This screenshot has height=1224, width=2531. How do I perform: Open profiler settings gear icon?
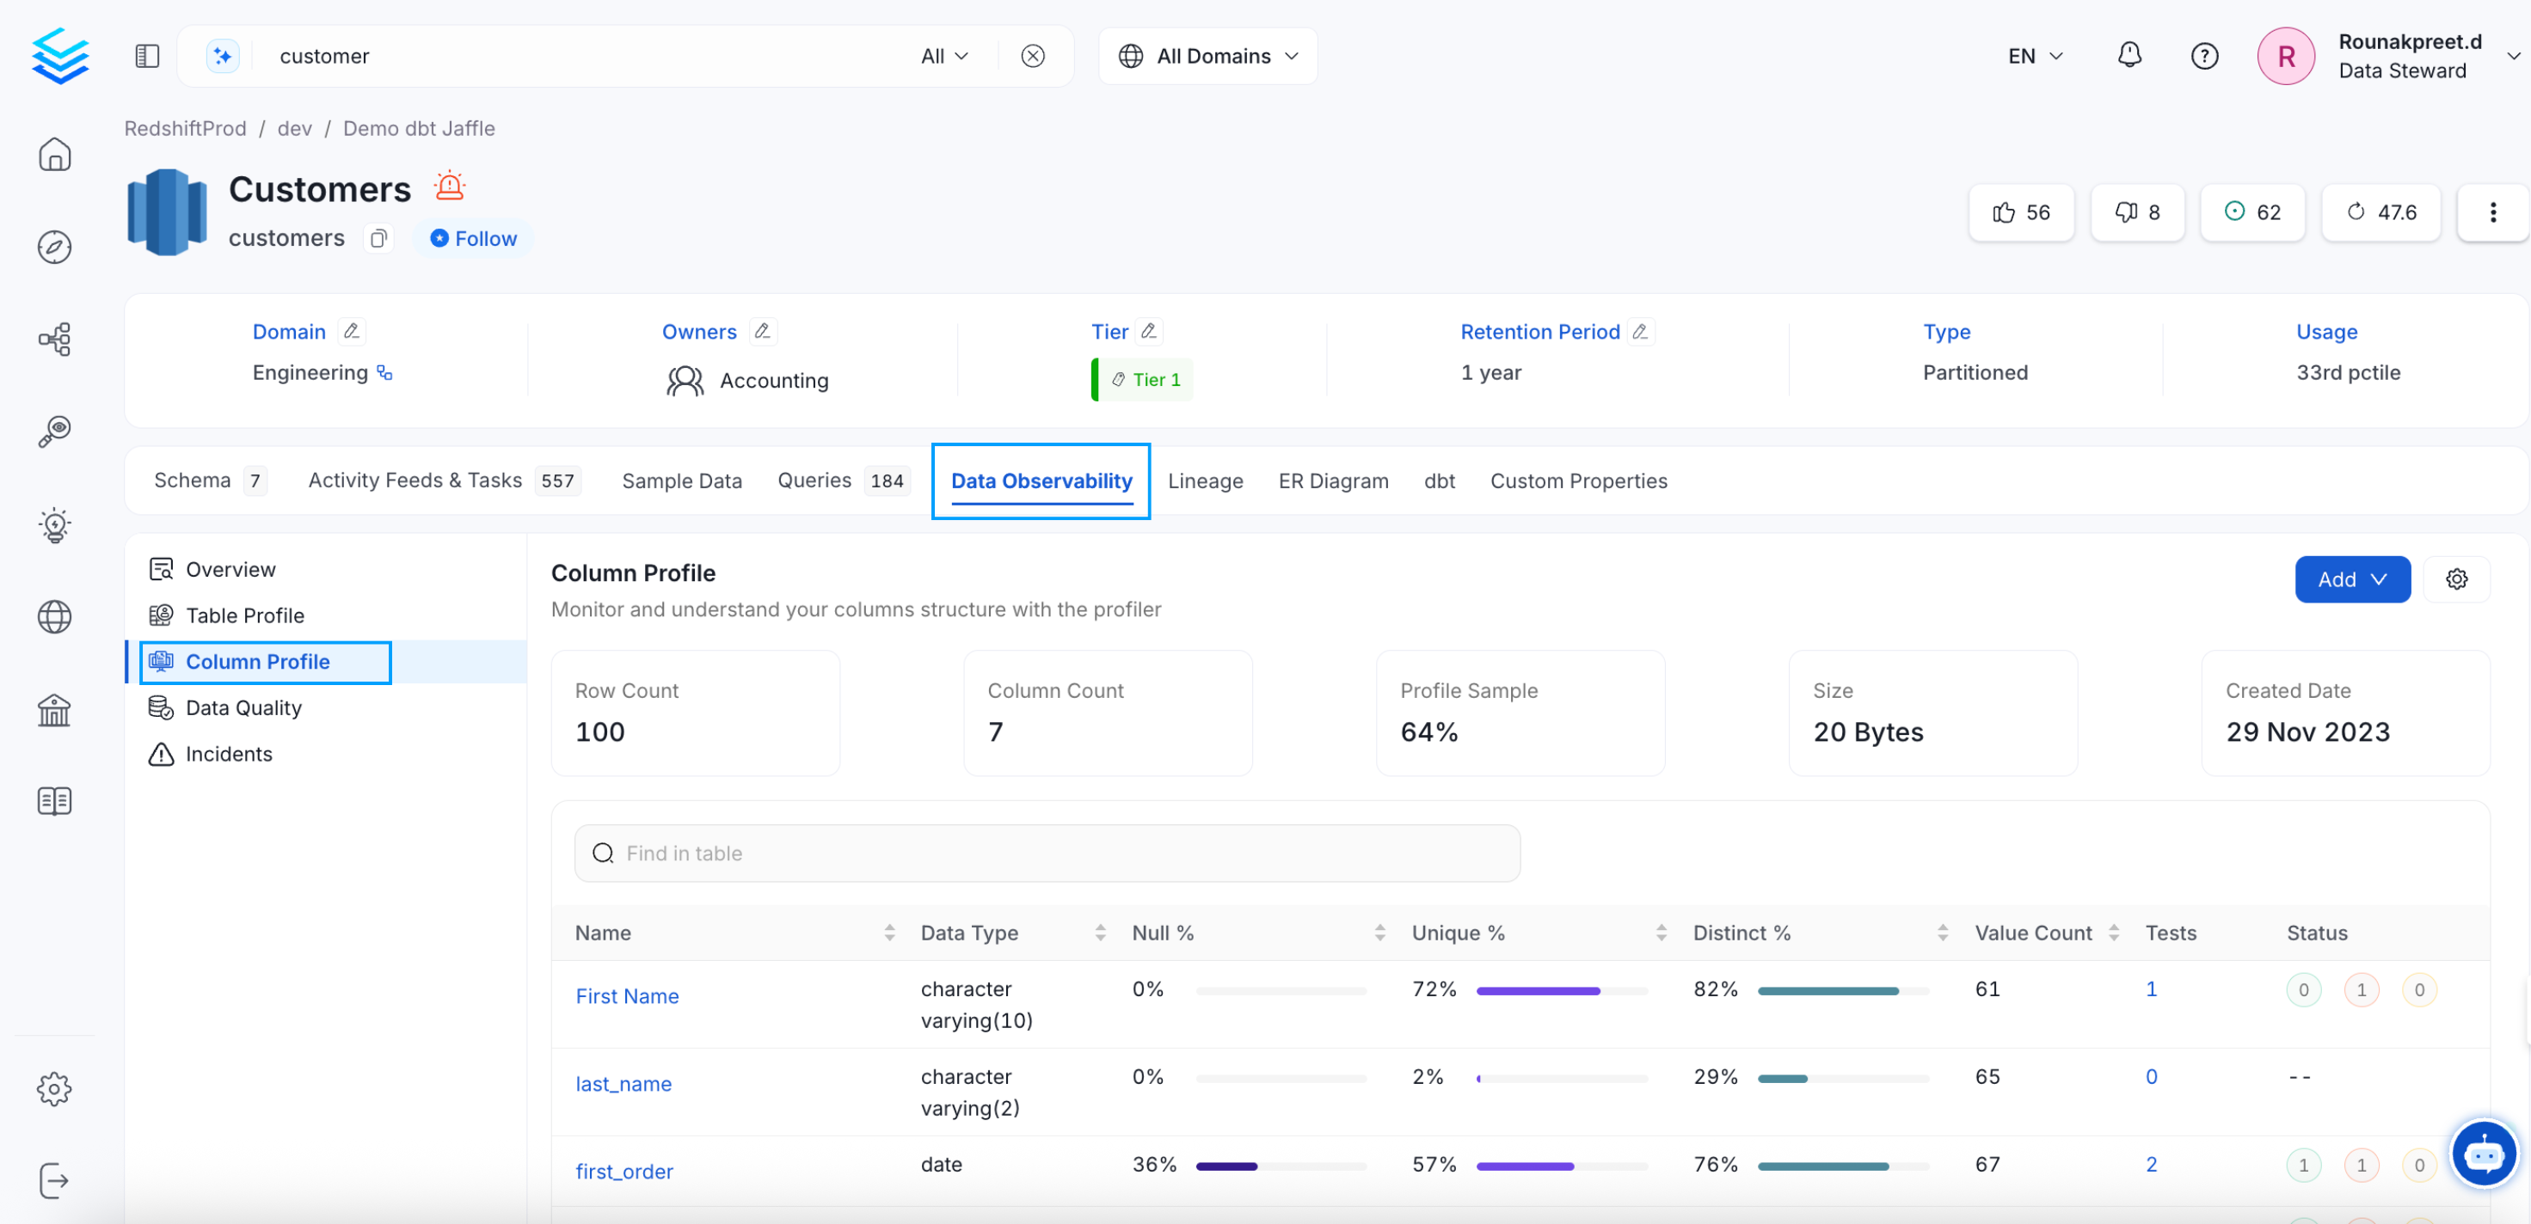(x=2455, y=579)
